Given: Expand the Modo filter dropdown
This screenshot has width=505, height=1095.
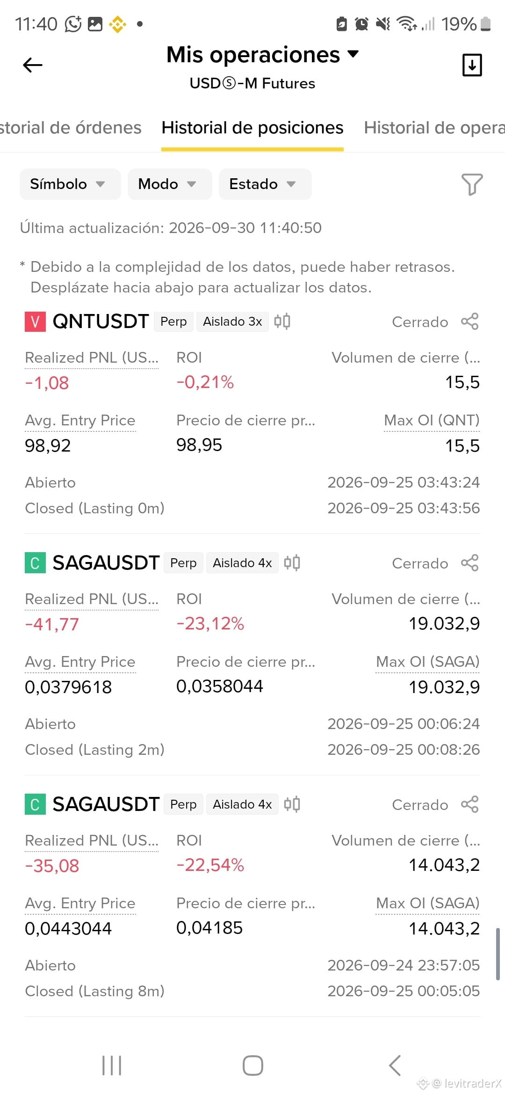Looking at the screenshot, I should pyautogui.click(x=170, y=184).
